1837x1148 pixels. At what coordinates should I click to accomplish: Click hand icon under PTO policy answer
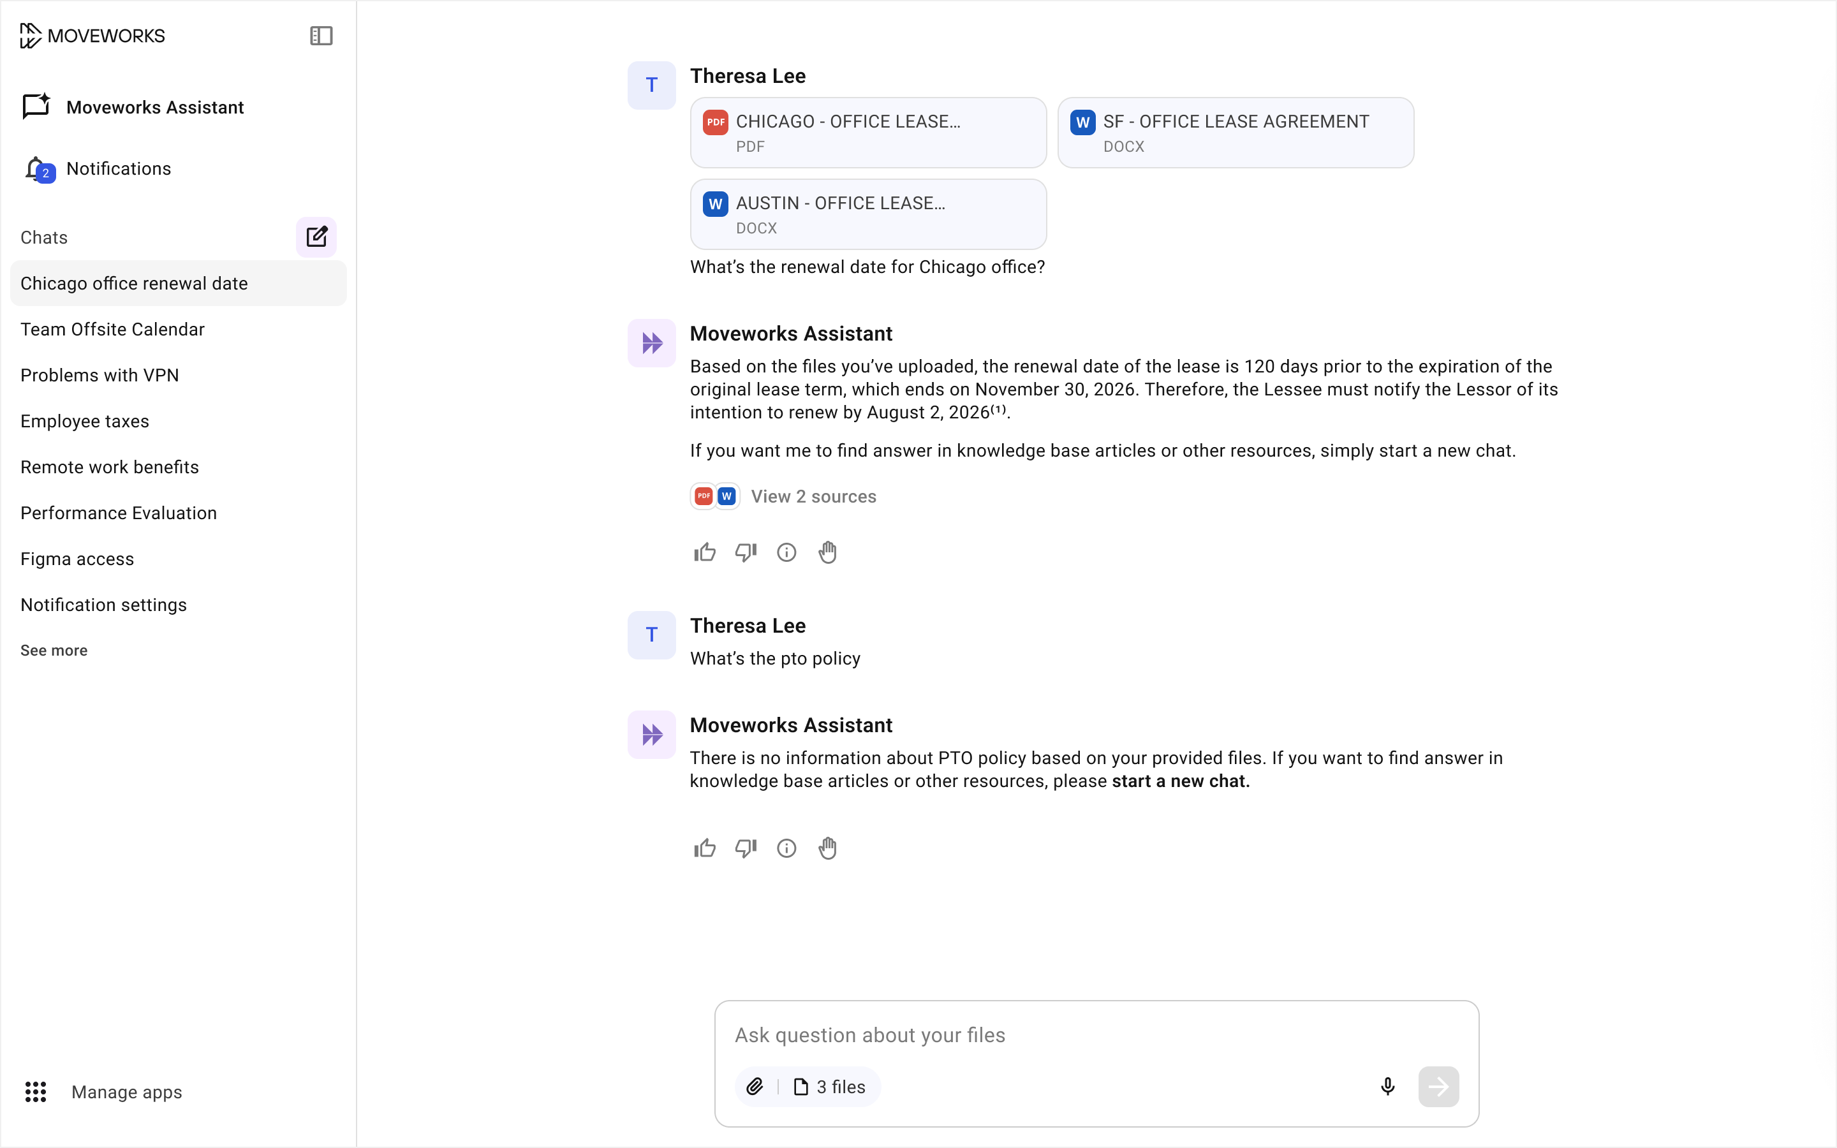(827, 848)
